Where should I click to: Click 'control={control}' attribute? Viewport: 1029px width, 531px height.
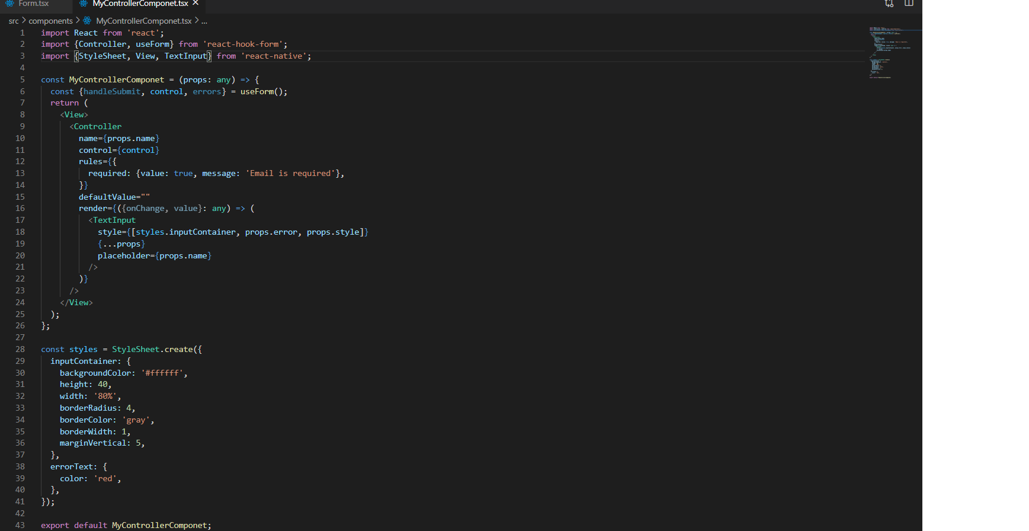coord(119,150)
